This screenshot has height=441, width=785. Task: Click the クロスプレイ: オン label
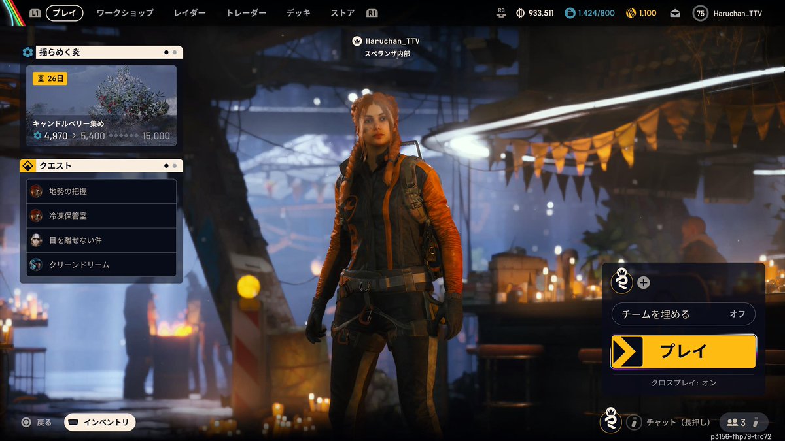point(684,383)
